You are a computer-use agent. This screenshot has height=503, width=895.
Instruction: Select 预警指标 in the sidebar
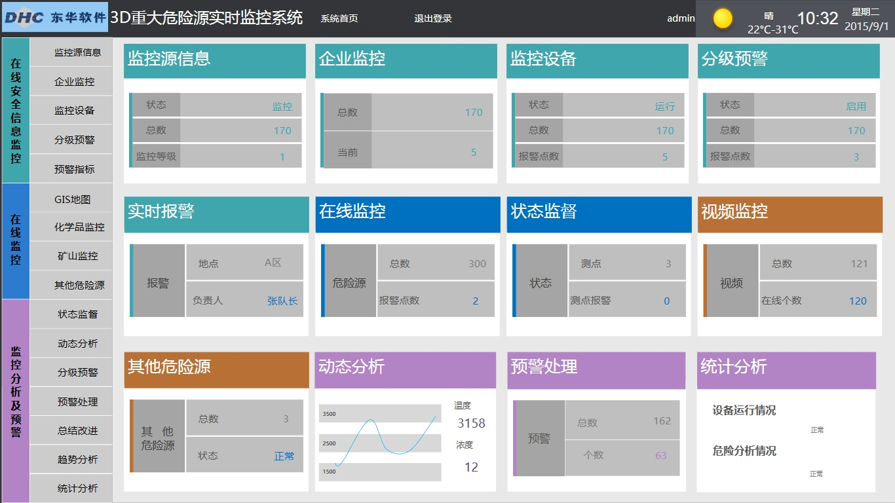[74, 169]
